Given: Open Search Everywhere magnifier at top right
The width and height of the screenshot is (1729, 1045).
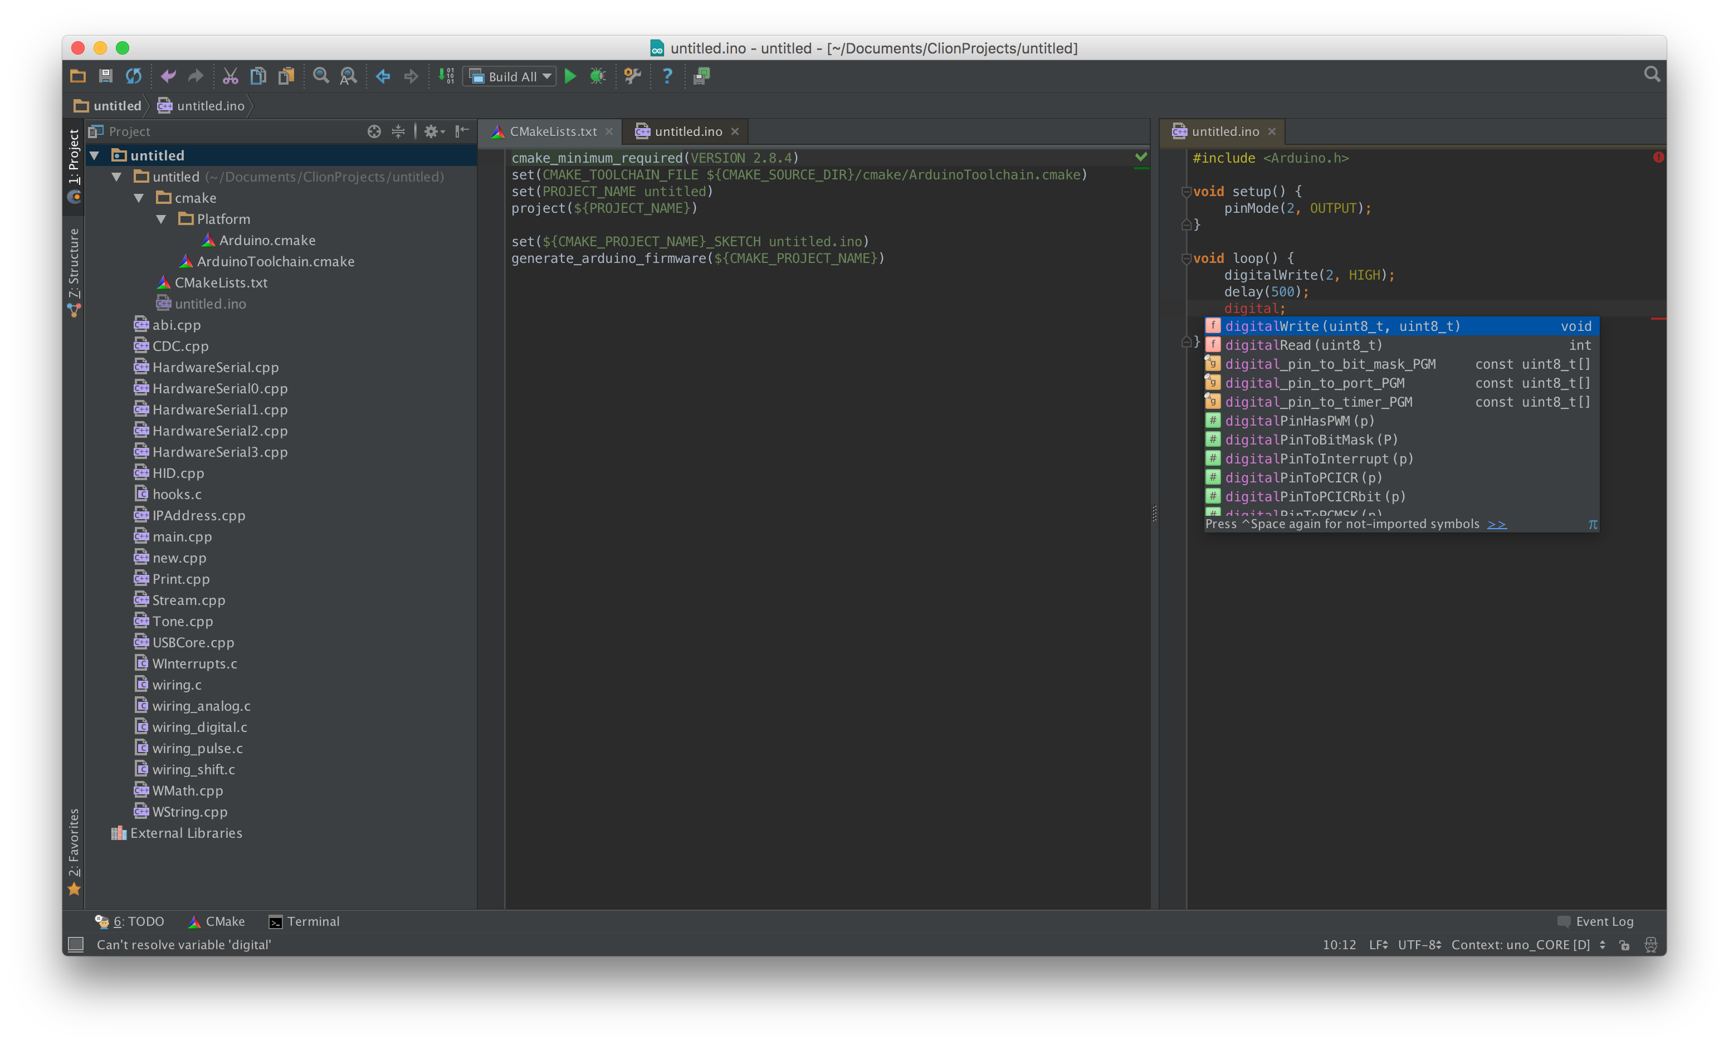Looking at the screenshot, I should click(1652, 75).
